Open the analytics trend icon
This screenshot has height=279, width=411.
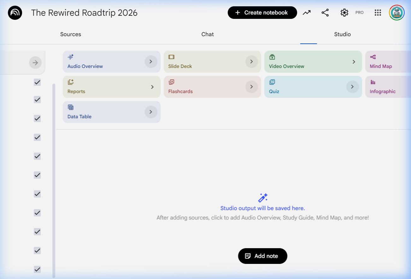307,13
